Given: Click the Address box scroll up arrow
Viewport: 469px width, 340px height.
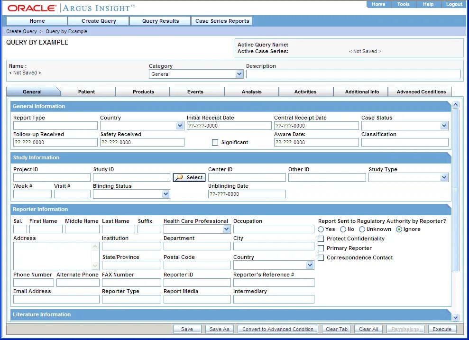Looking at the screenshot, I should tap(95, 247).
